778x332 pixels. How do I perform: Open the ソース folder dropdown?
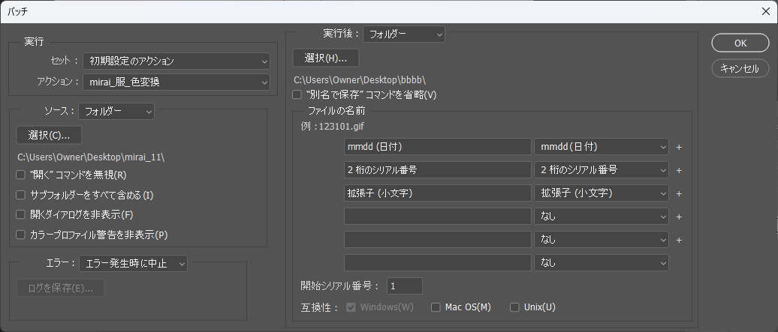tap(116, 112)
